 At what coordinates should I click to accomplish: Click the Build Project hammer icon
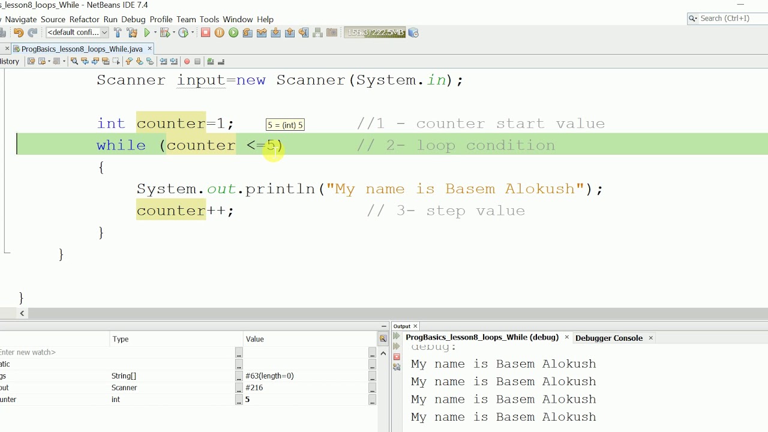(x=118, y=32)
